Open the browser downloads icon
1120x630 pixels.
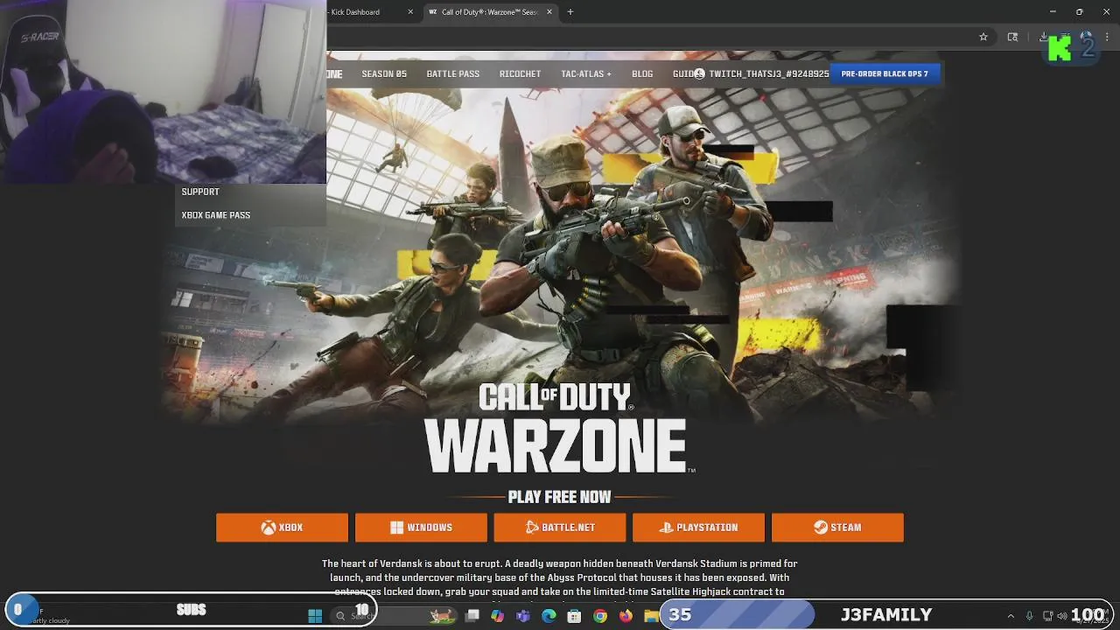(1043, 37)
